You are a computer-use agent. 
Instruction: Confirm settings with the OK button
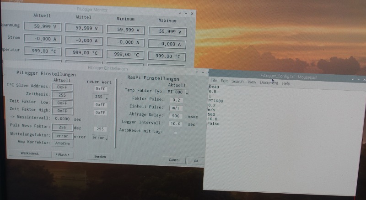pos(195,161)
